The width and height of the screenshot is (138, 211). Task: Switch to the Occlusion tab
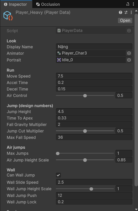[48, 4]
